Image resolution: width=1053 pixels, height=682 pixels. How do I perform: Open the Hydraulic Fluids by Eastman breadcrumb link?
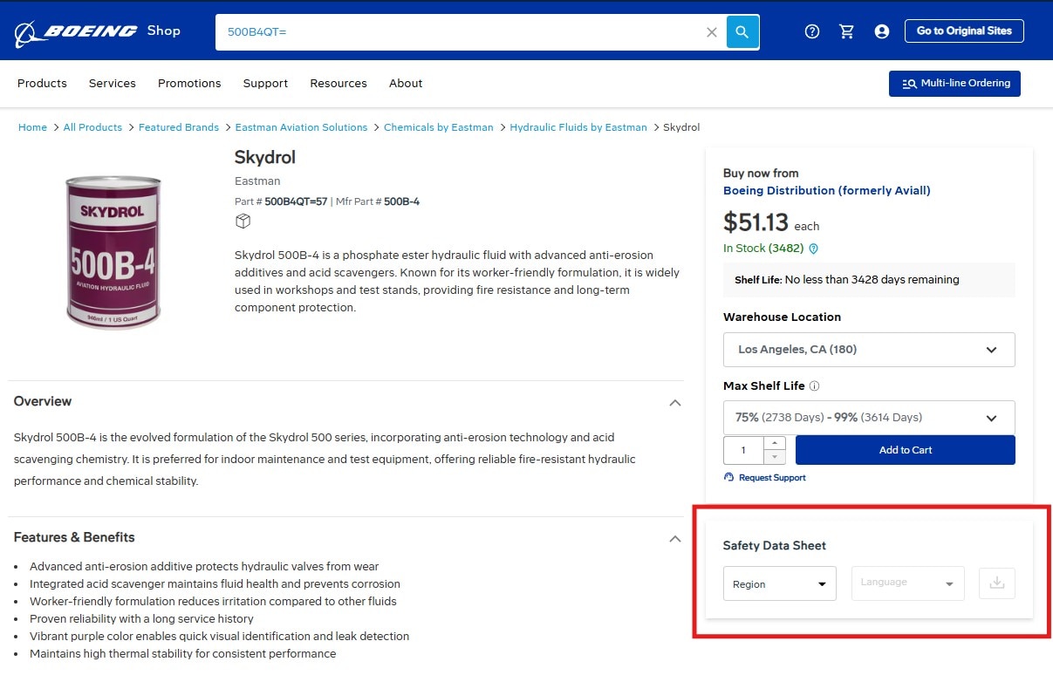tap(578, 127)
